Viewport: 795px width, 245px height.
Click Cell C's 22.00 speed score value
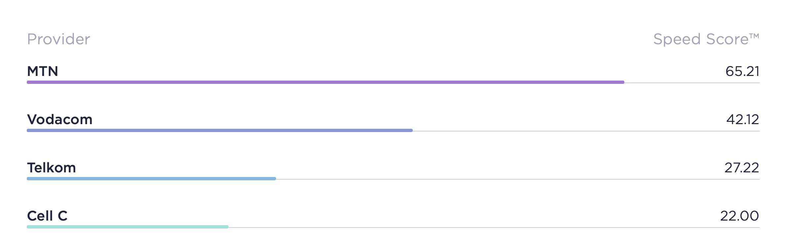pyautogui.click(x=740, y=216)
